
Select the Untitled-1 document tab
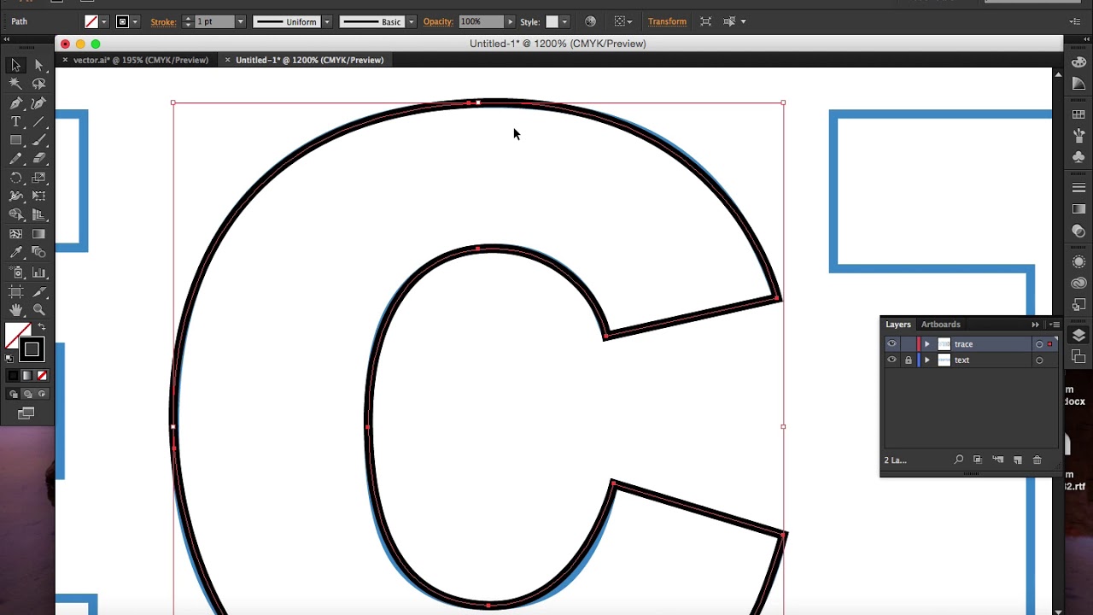[x=309, y=60]
